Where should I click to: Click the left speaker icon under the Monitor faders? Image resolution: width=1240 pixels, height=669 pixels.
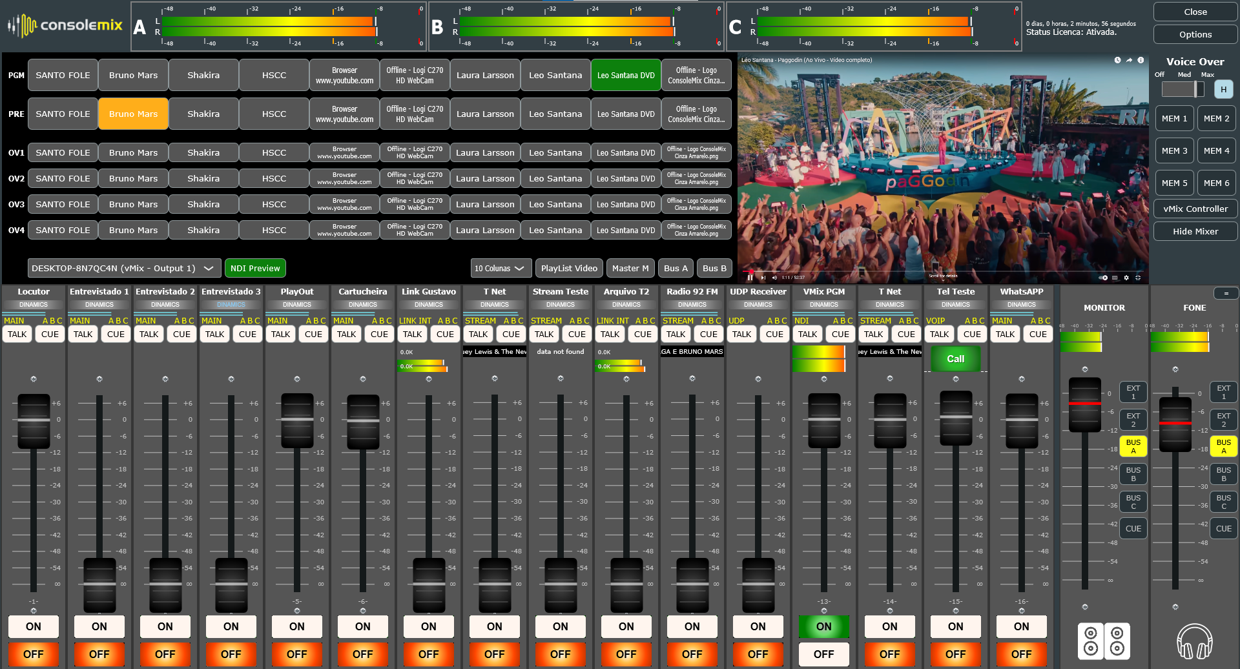click(x=1090, y=641)
